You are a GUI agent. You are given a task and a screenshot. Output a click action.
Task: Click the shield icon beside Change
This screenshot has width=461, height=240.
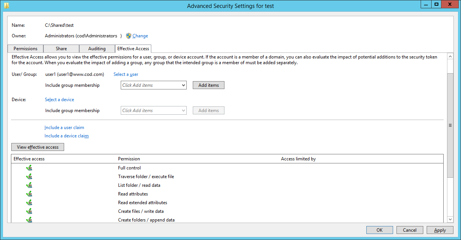[x=129, y=36]
